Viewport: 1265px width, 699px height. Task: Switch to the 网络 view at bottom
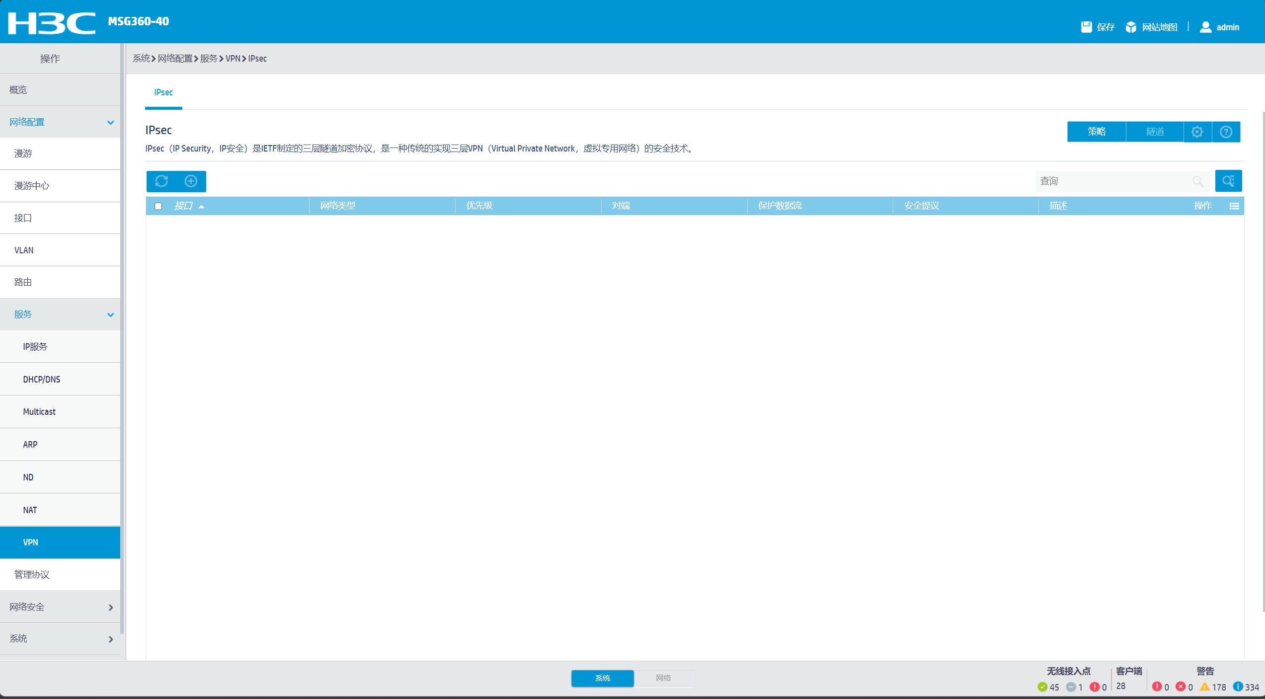click(663, 678)
